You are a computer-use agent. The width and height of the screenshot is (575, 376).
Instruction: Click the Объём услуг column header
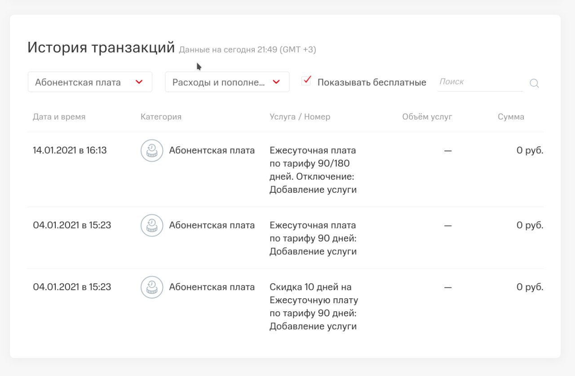click(427, 117)
